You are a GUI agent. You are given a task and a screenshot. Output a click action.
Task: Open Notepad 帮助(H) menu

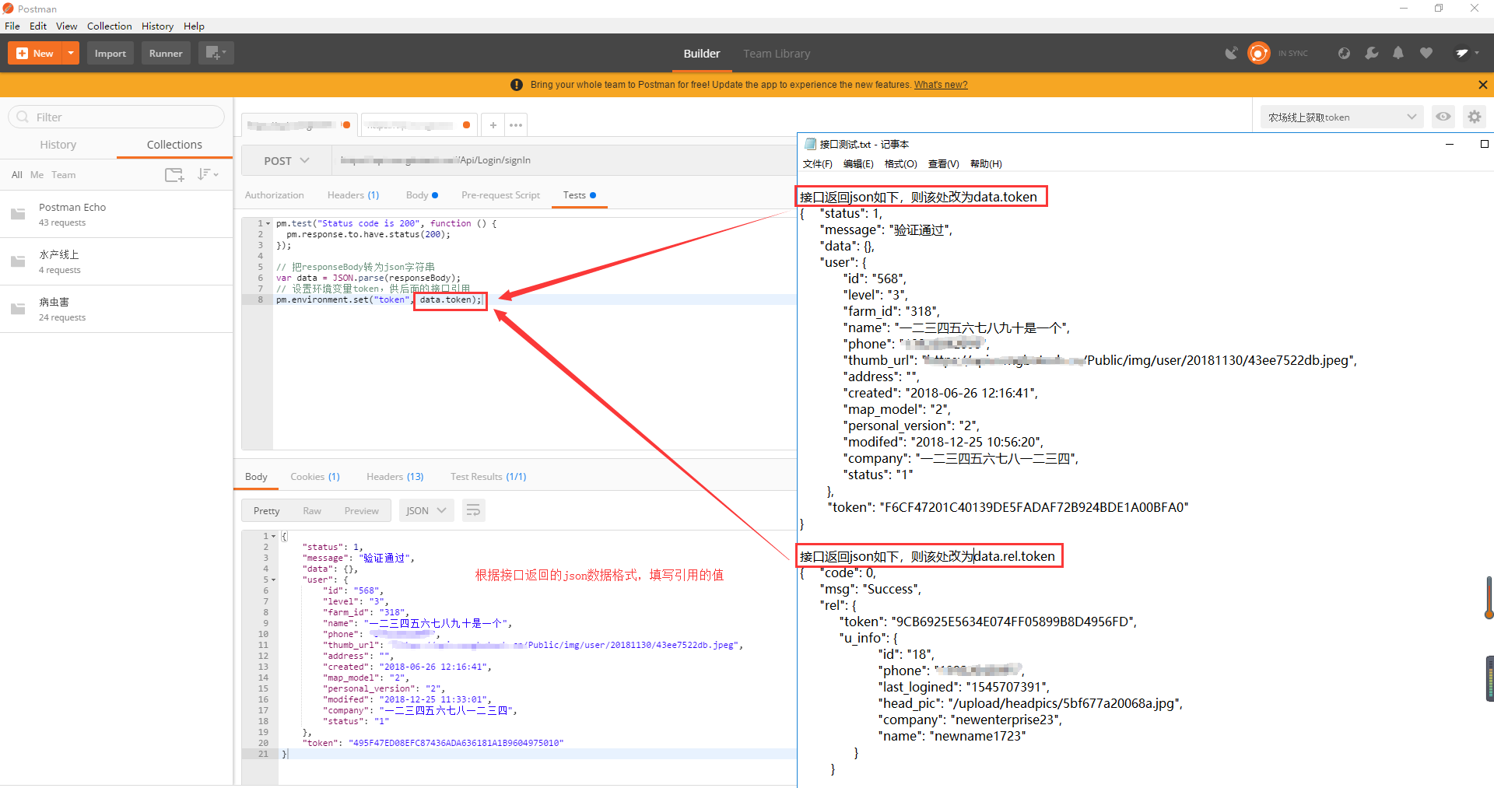(x=986, y=164)
